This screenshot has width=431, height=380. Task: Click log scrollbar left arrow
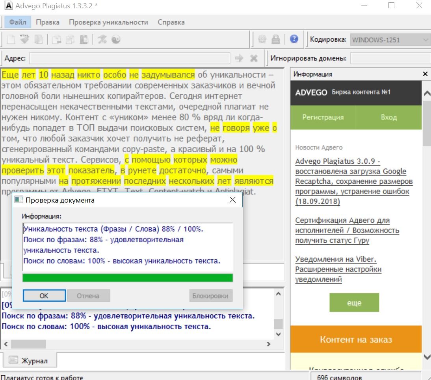6,344
